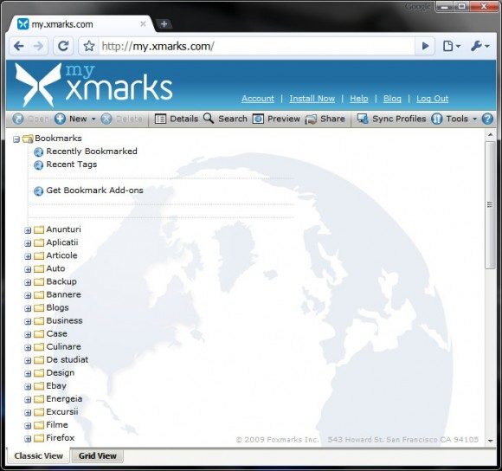Close the my.xmarks.com tab
Screen dimensions: 502x471
click(x=143, y=24)
